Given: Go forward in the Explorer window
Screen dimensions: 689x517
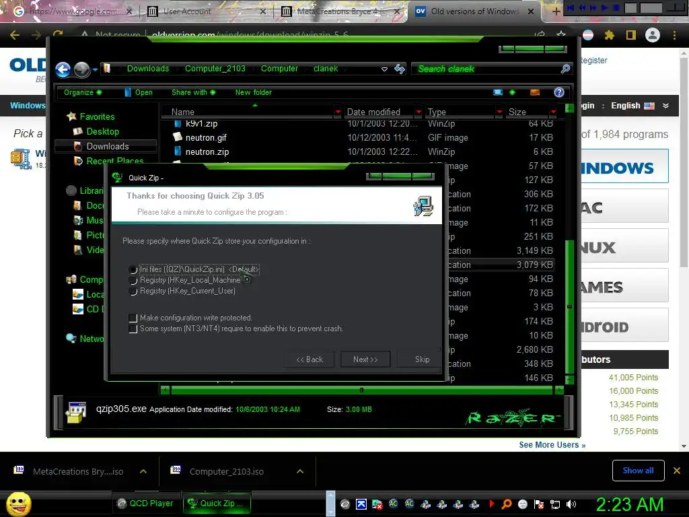Looking at the screenshot, I should 81,69.
